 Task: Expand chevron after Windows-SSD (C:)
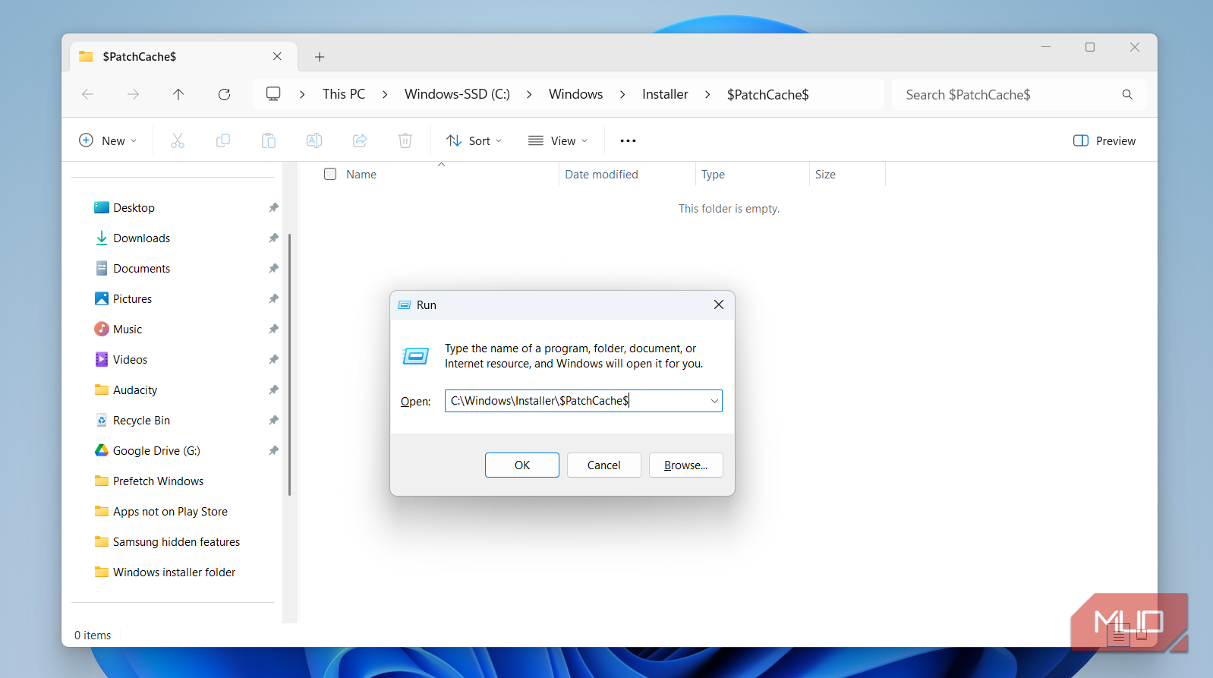(529, 94)
